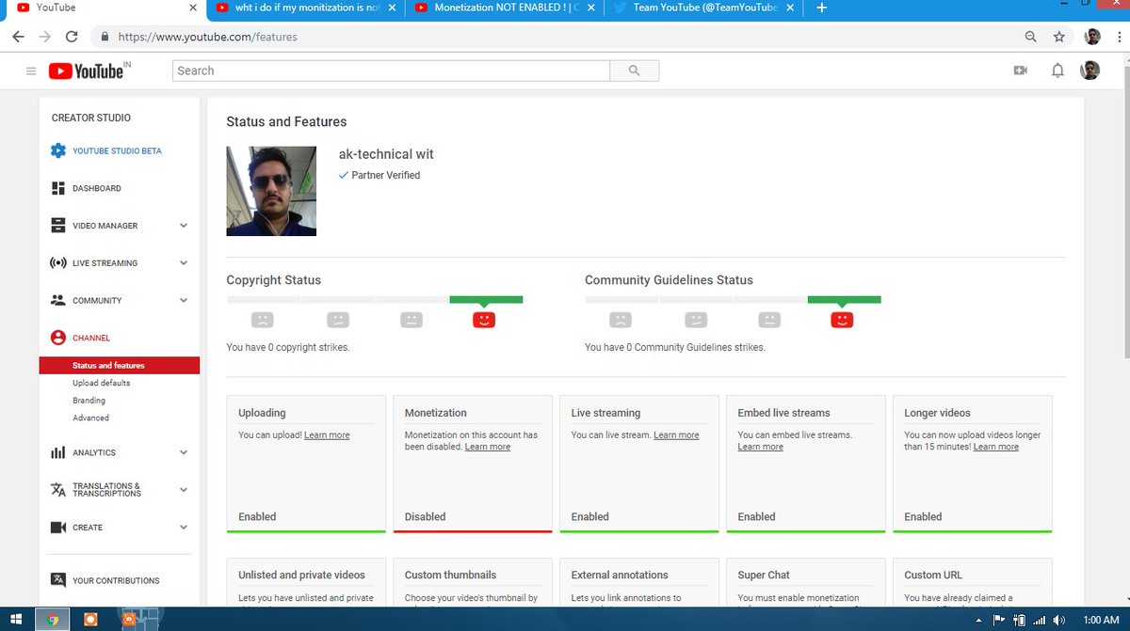Click Learn more under Live streaming
Viewport: 1130px width, 631px height.
click(x=676, y=435)
